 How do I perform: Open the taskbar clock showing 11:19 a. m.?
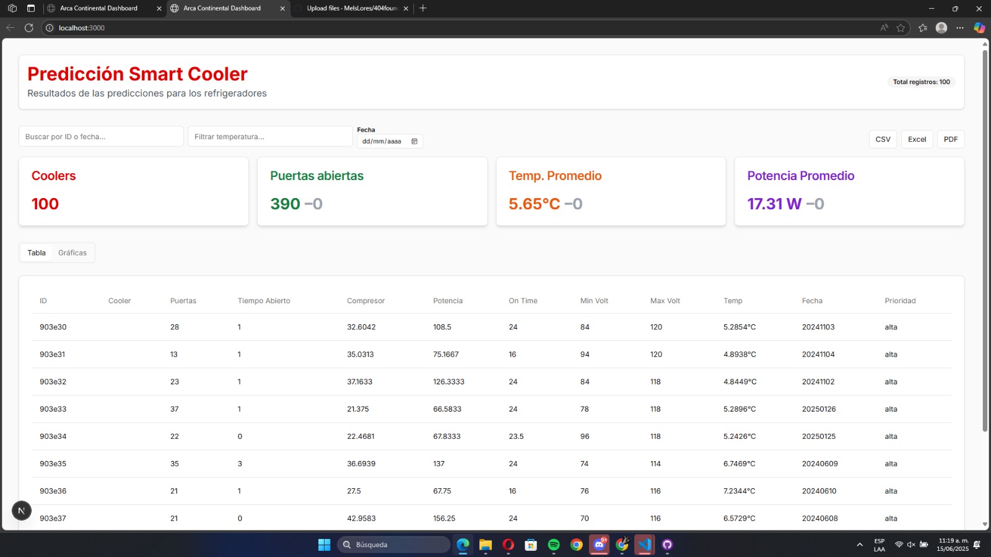tap(953, 545)
